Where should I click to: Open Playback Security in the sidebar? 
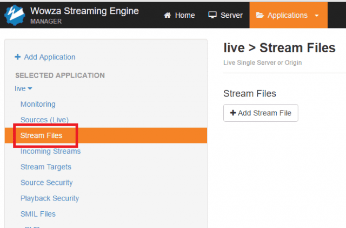tap(50, 198)
